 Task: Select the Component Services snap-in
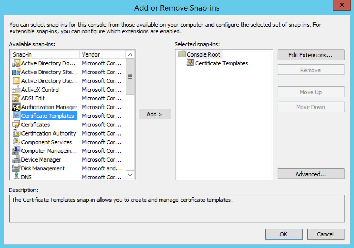pyautogui.click(x=44, y=142)
